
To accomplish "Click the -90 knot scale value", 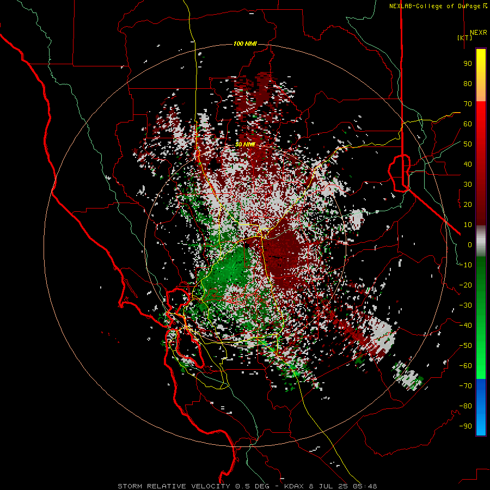I will tap(465, 426).
